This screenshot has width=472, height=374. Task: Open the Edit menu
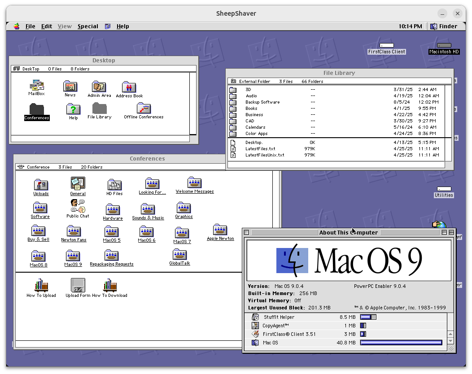47,26
